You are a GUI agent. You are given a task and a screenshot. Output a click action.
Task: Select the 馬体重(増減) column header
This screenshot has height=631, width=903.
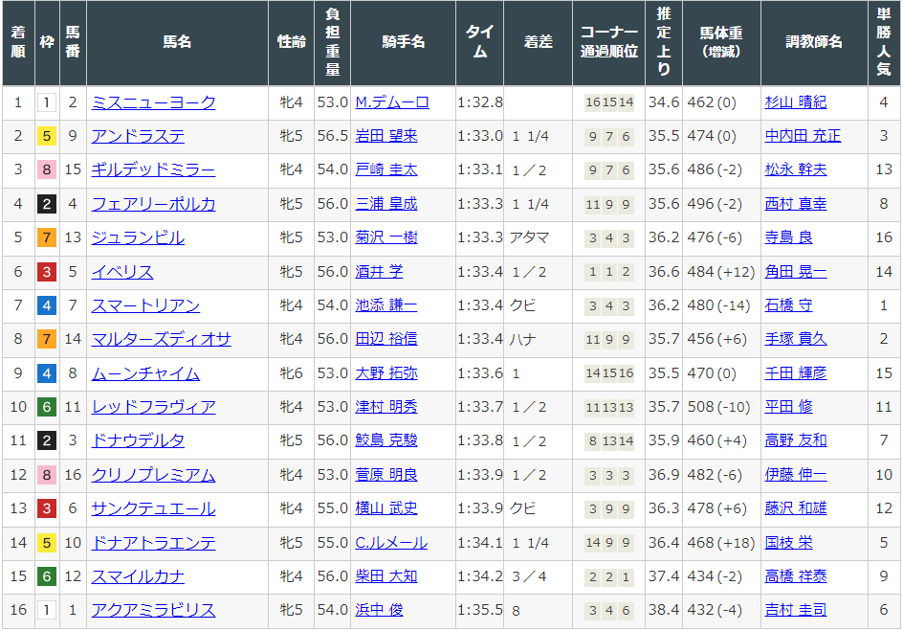pos(721,43)
